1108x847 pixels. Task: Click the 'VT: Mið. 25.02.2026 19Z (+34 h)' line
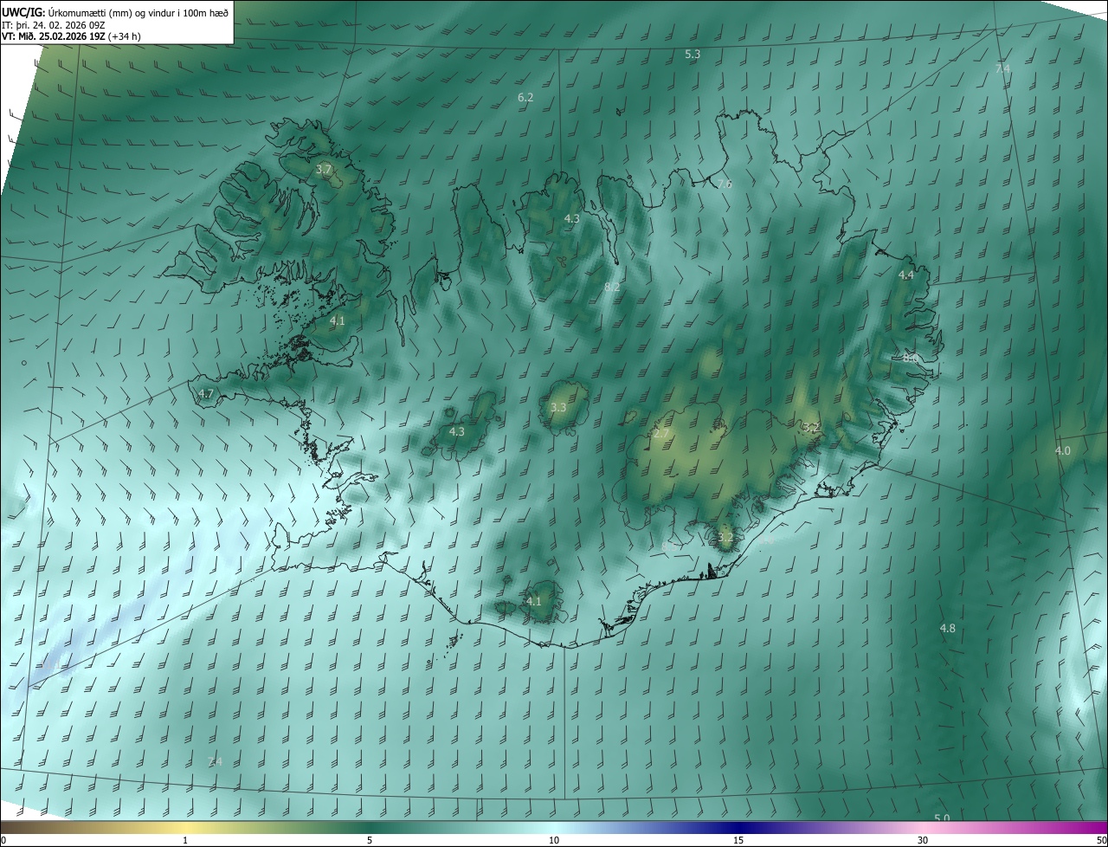71,36
